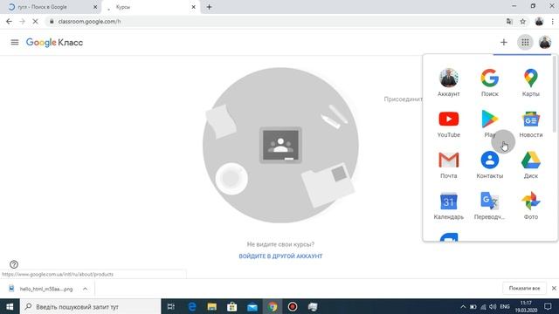Open Account (Аккаунт) in apps panel
Viewport: 559px width, 314px height.
448,83
